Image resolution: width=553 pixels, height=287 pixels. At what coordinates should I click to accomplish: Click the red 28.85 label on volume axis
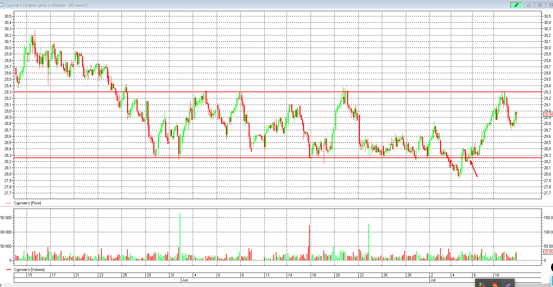[x=548, y=252]
